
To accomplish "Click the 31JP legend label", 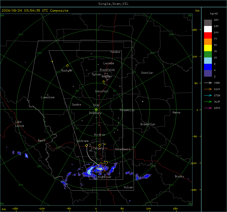I will pyautogui.click(x=217, y=102).
